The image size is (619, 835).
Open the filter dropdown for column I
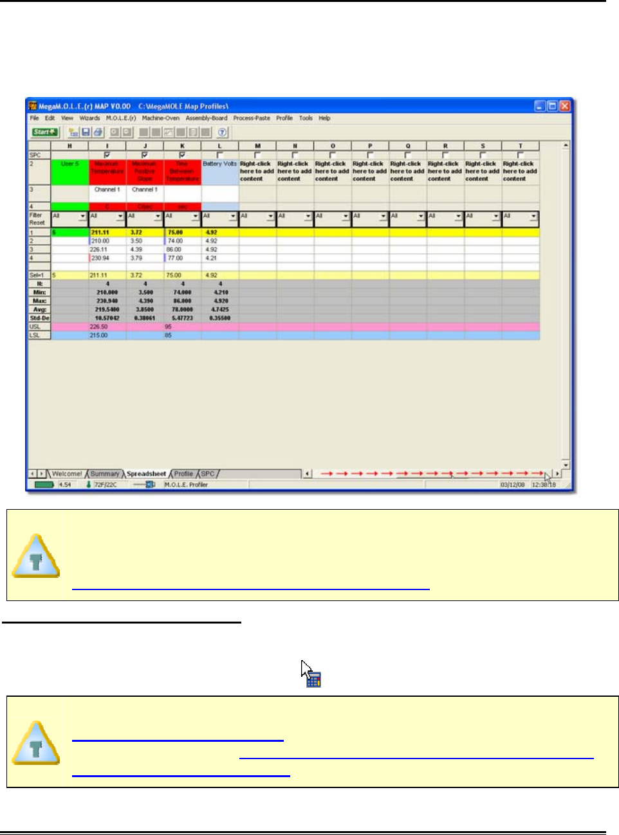coord(120,216)
